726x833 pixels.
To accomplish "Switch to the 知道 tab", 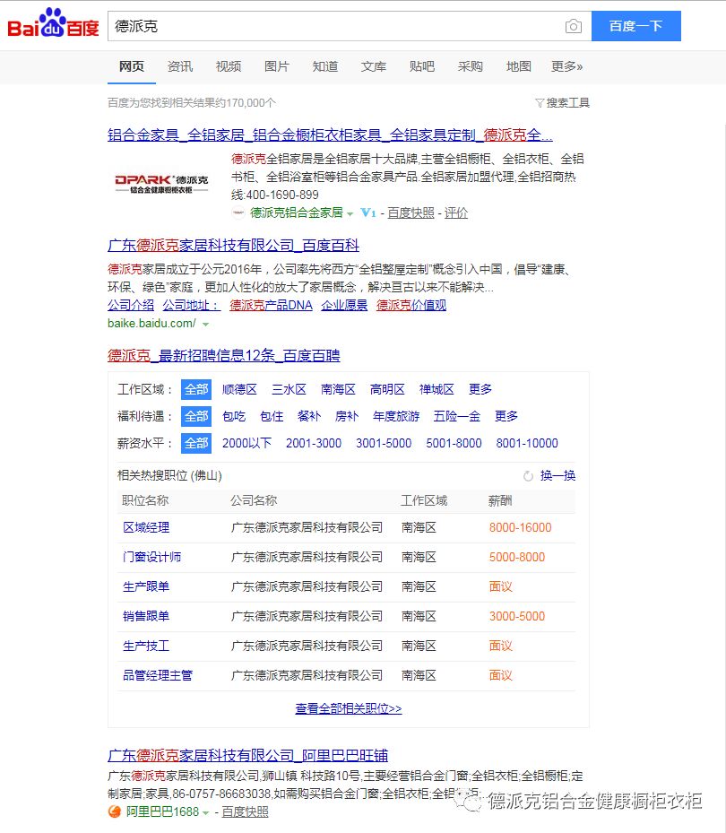I will click(x=325, y=66).
